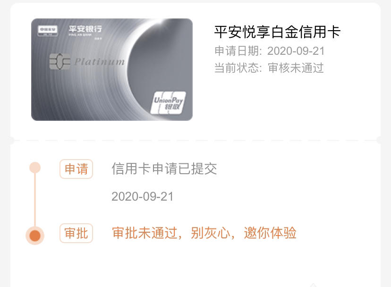Tap the Platinum lettering on the card

(99, 62)
